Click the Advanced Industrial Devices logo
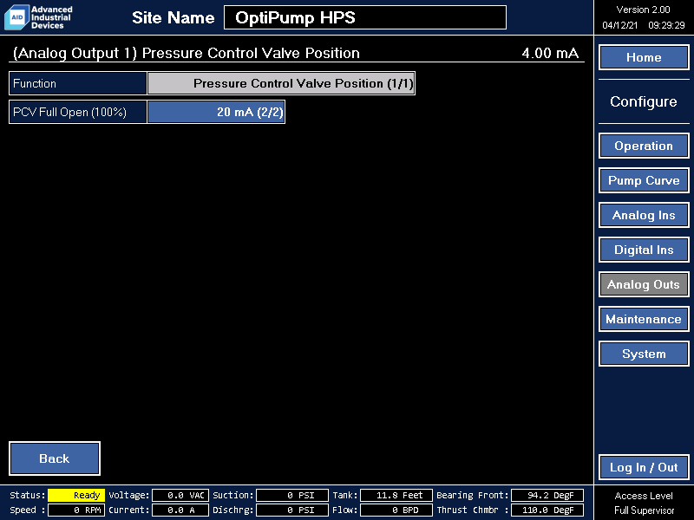 tap(38, 17)
